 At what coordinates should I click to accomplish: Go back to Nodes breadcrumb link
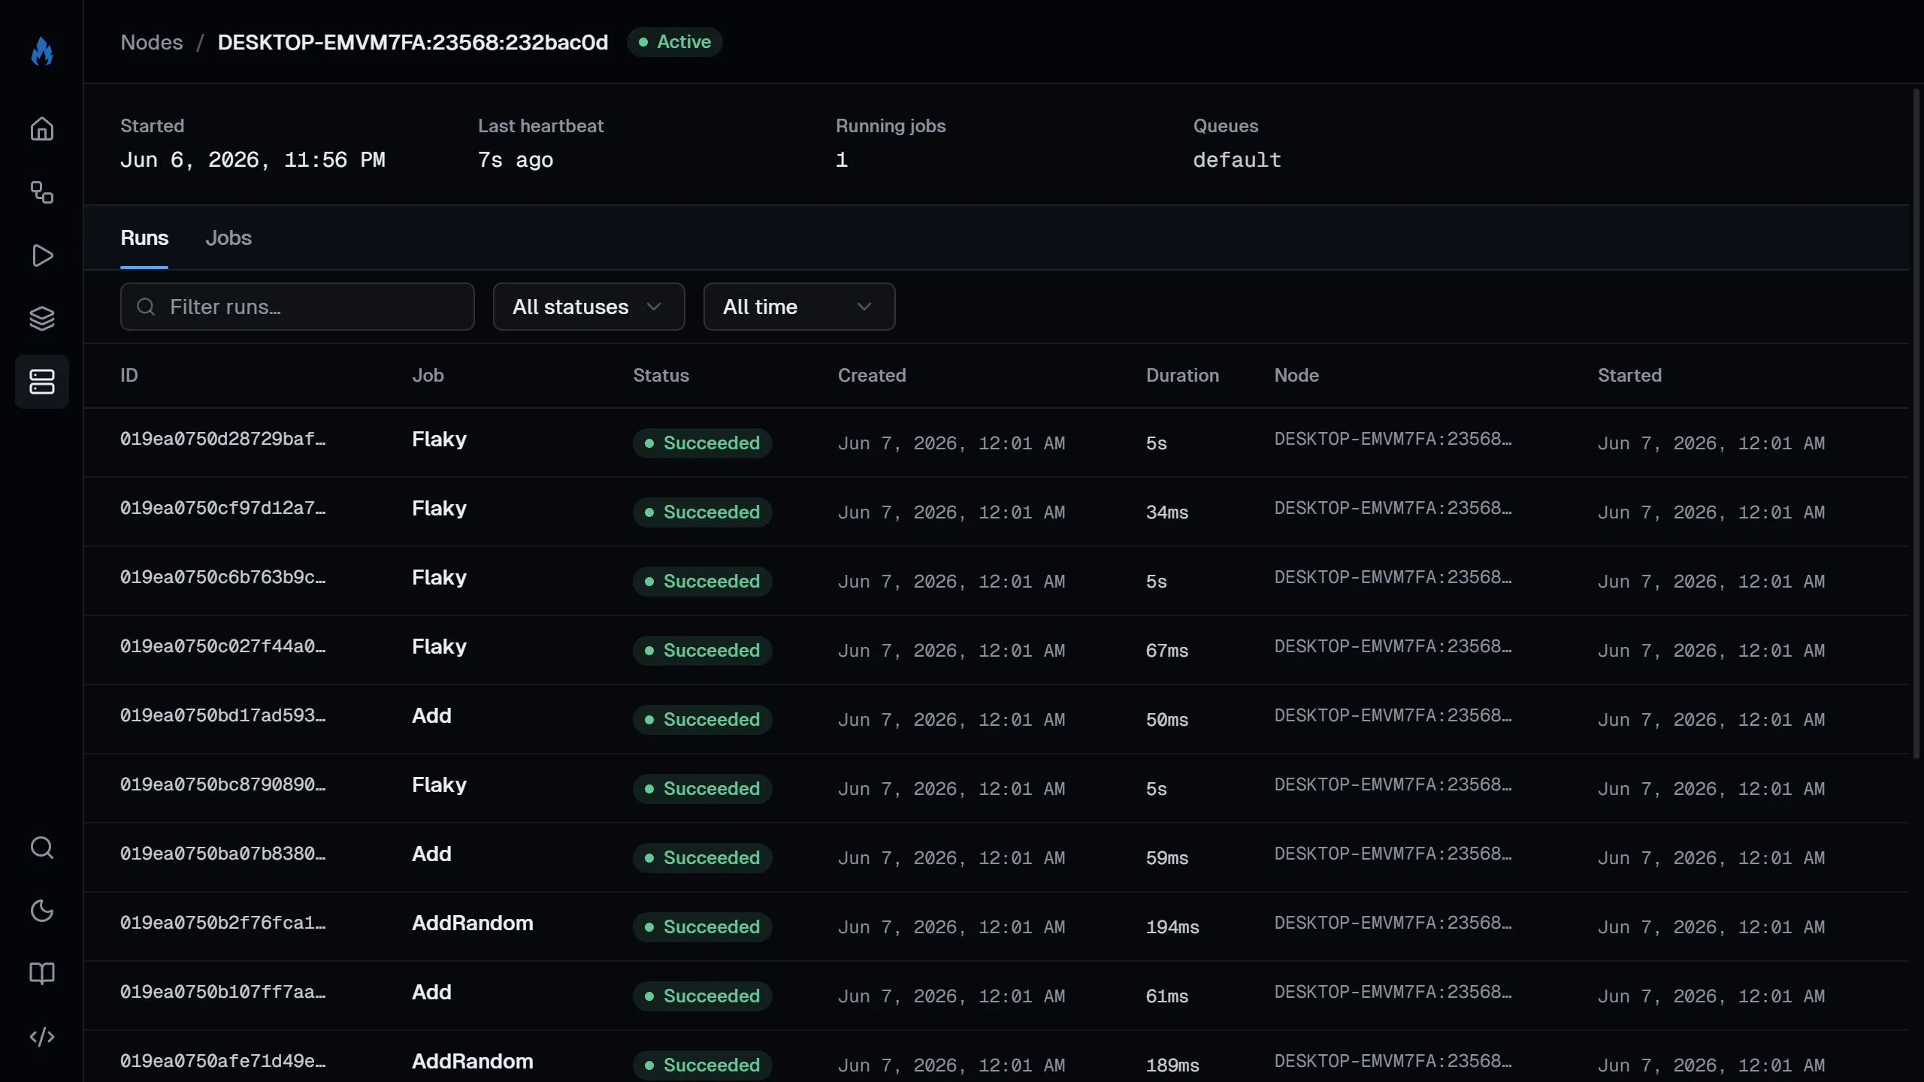pos(152,42)
